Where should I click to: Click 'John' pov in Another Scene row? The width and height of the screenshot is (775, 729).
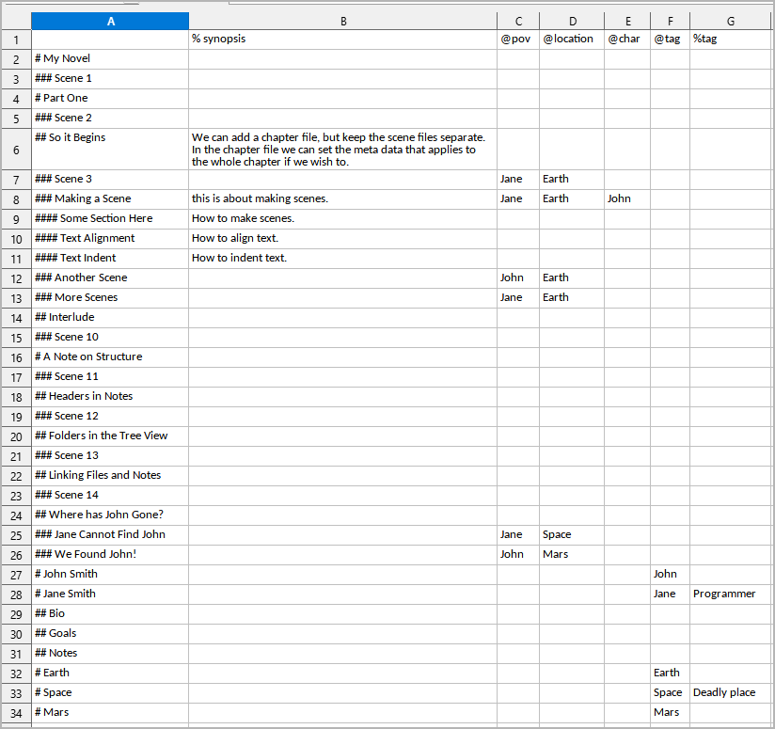click(518, 278)
